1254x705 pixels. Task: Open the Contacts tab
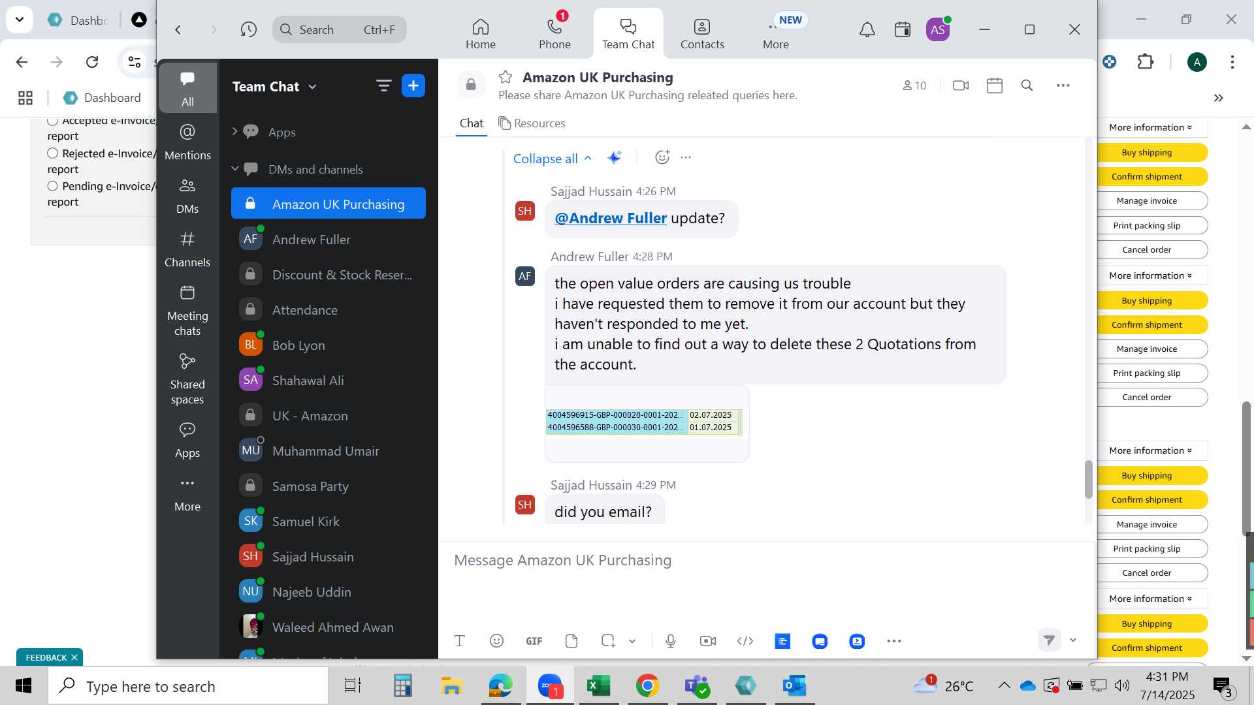702,34
